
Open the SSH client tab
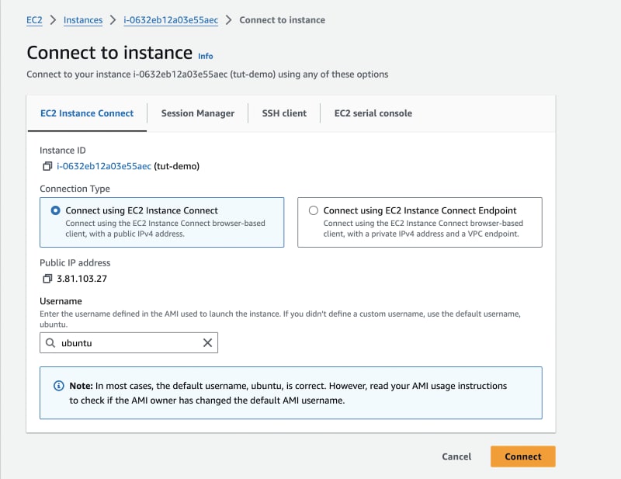coord(284,113)
